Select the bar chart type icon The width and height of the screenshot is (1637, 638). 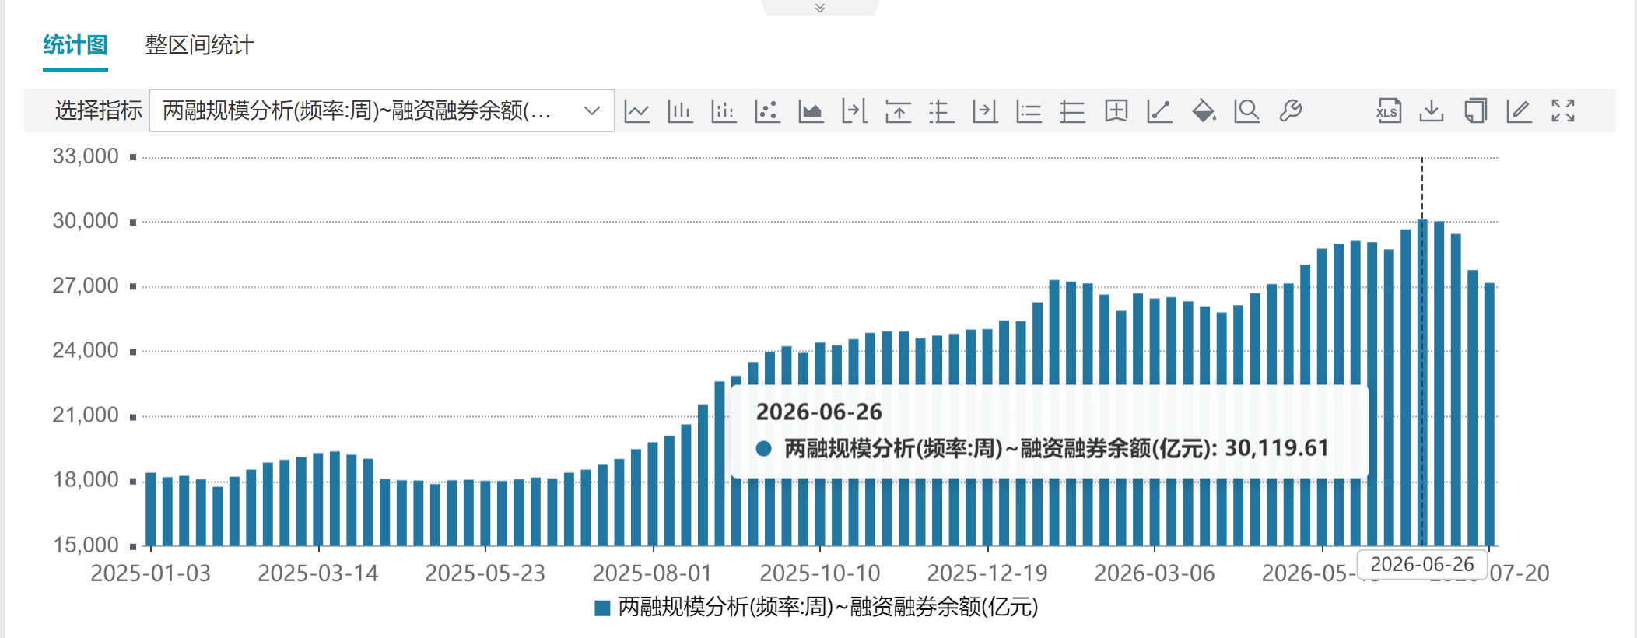point(680,111)
